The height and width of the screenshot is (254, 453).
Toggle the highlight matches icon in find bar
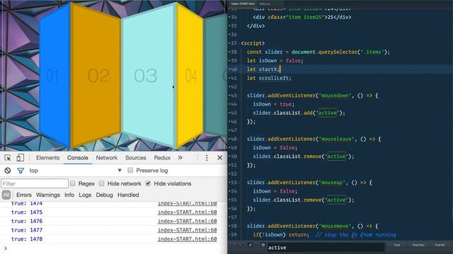point(250,245)
